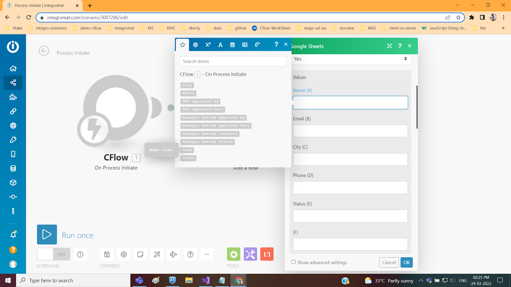Screen dimensions: 511x287
Task: Switch to starred variables tab
Action: (x=182, y=45)
